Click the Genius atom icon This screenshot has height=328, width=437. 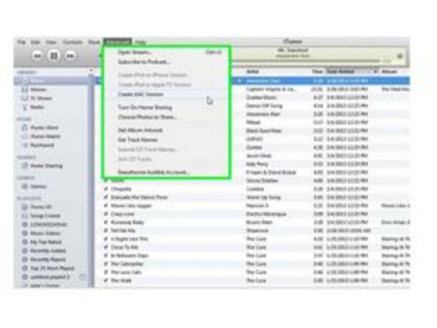pyautogui.click(x=25, y=187)
